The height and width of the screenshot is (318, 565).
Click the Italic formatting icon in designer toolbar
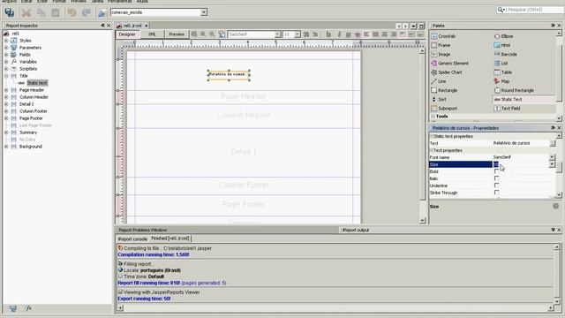pos(339,34)
